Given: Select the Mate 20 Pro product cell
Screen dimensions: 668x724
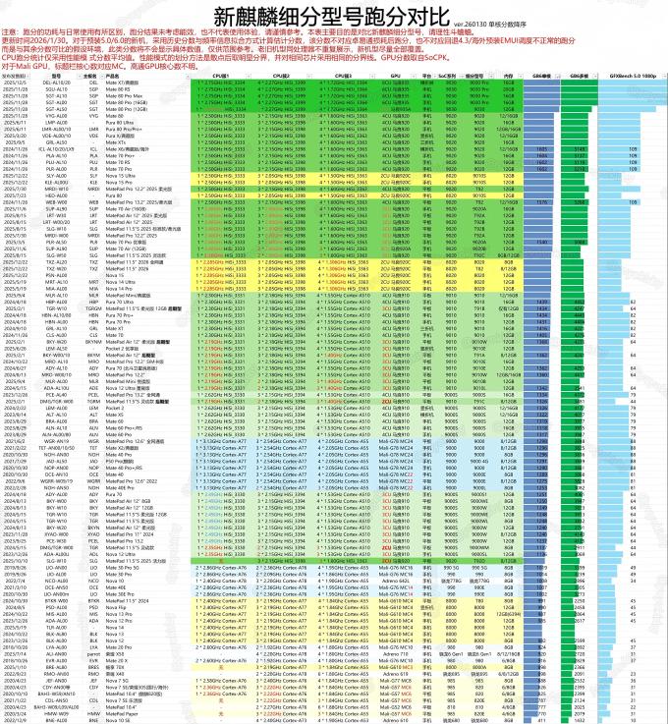Looking at the screenshot, I should pos(119,647).
